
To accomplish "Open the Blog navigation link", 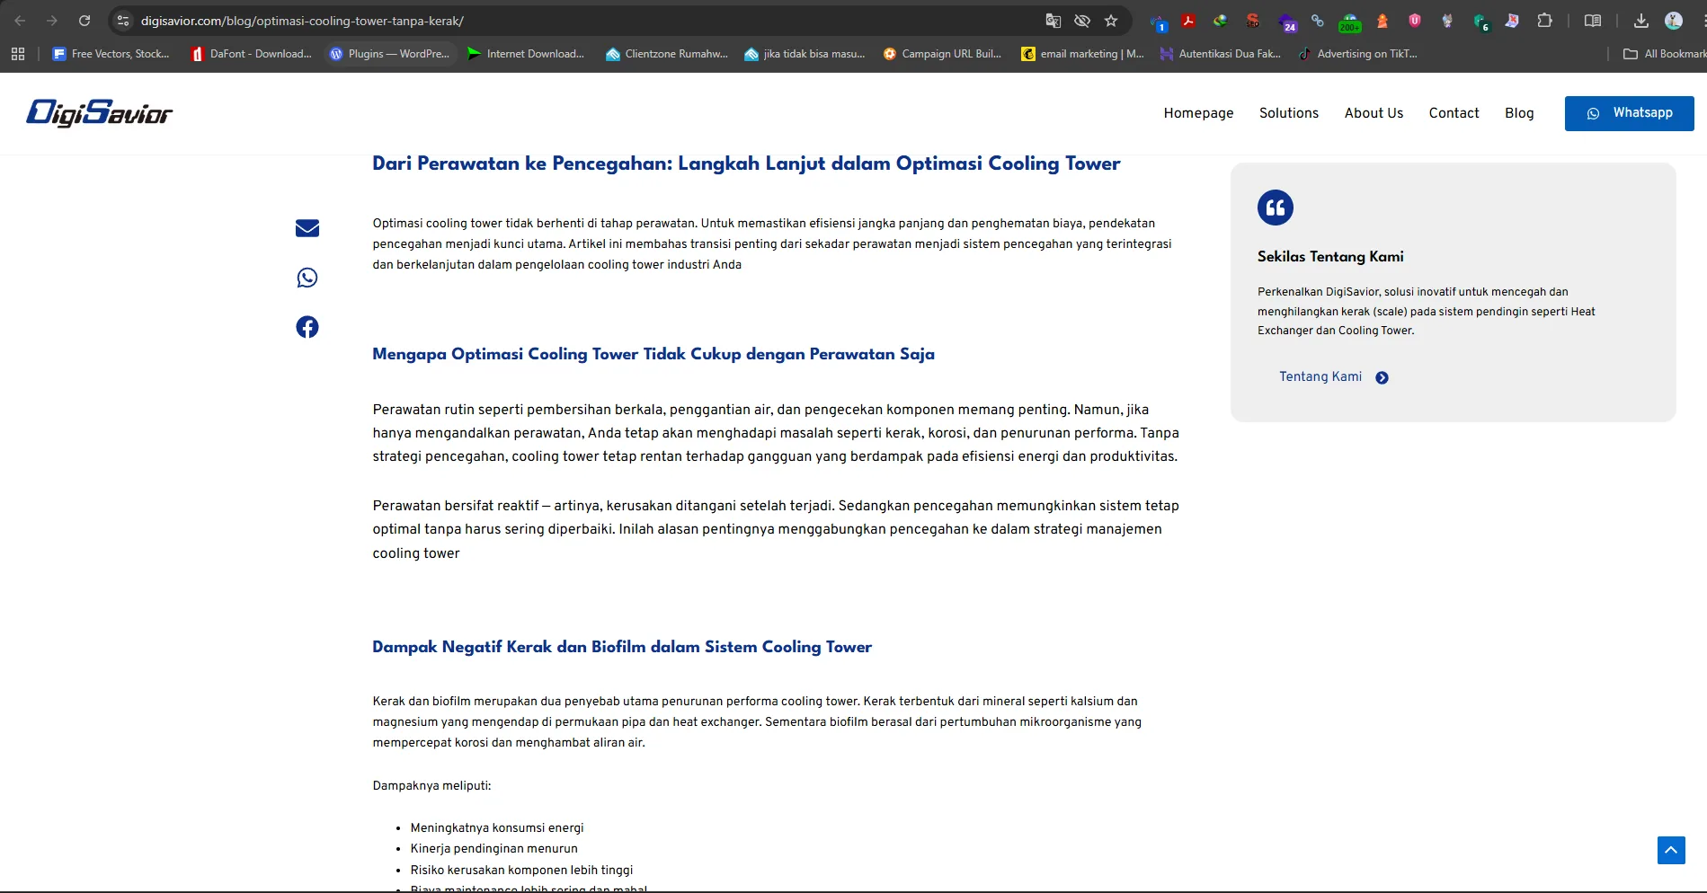I will tap(1519, 113).
